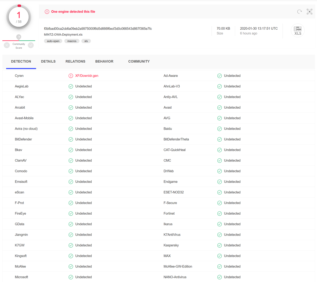This screenshot has width=317, height=282.
Task: Click the Community Score label
Action: [x=19, y=46]
